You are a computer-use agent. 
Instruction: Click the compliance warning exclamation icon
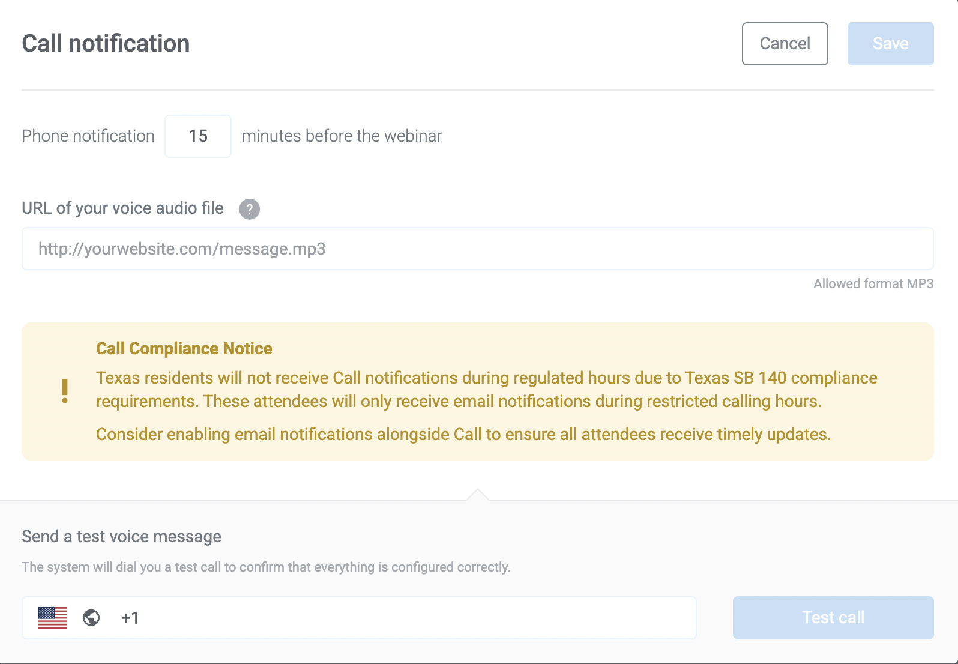tap(65, 390)
